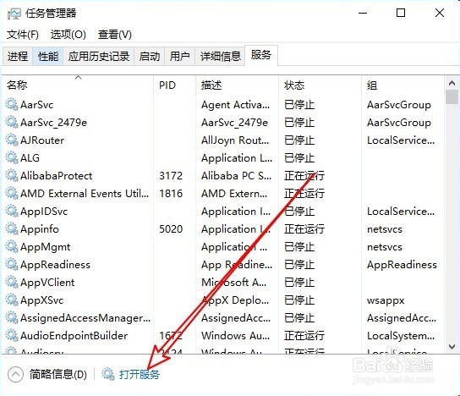This screenshot has height=396, width=460.
Task: Select the AppMgmt service name
Action: pyautogui.click(x=45, y=247)
